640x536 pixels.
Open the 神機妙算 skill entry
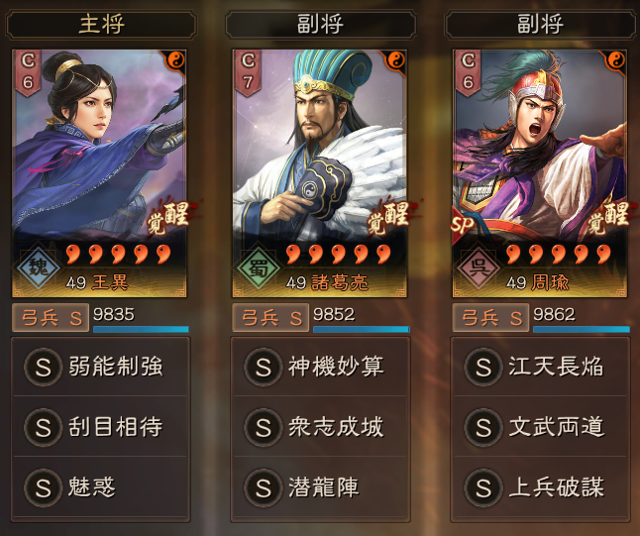(x=320, y=367)
